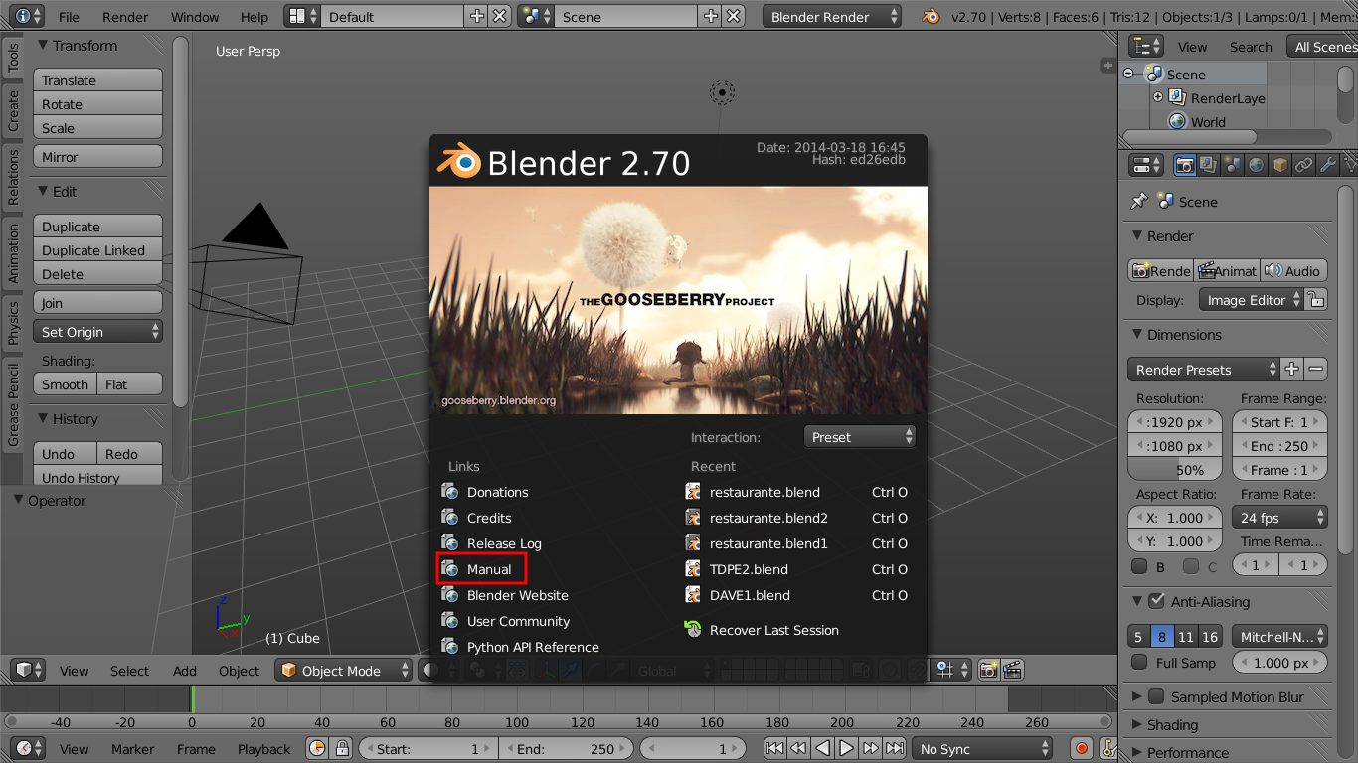Open Properties editor type selector icon
This screenshot has width=1358, height=763.
pos(1147,165)
